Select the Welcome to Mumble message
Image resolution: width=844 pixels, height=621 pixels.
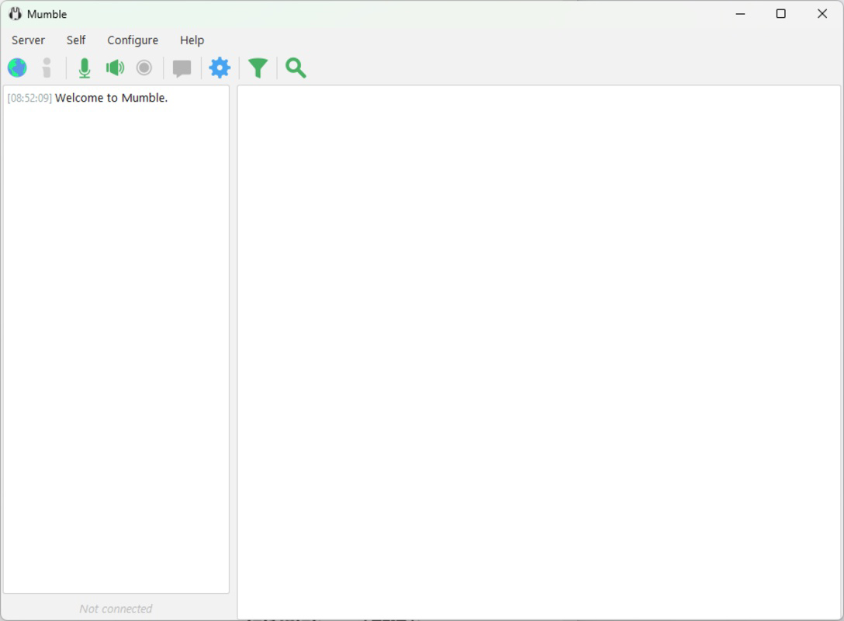click(112, 98)
